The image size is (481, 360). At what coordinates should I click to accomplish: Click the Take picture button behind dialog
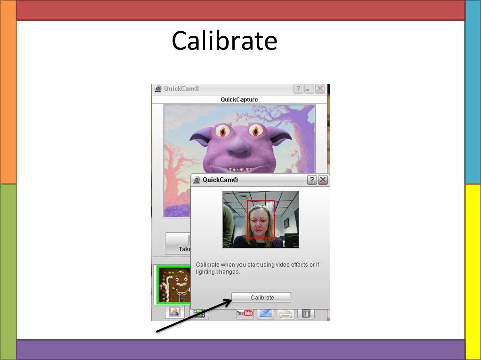(178, 243)
